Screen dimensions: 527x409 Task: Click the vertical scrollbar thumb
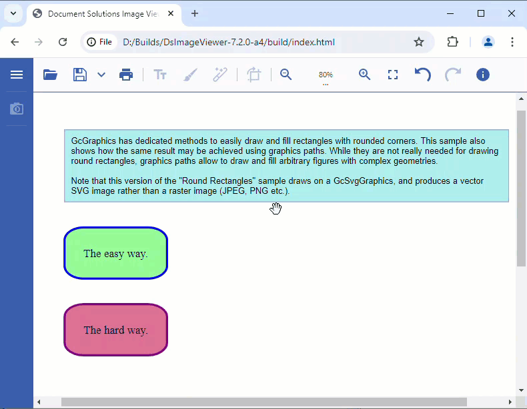coord(521,188)
